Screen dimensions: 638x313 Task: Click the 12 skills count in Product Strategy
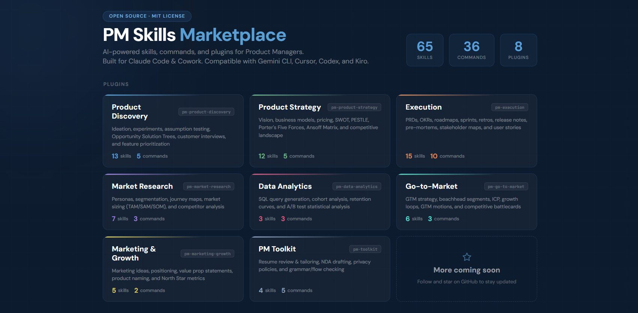268,156
